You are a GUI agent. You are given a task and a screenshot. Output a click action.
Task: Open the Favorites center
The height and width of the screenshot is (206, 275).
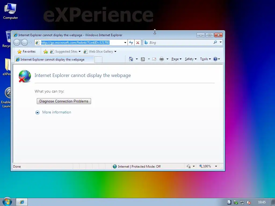coord(26,51)
